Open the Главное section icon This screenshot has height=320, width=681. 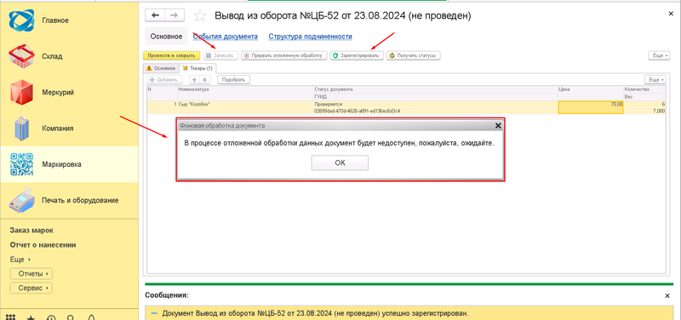coord(21,20)
